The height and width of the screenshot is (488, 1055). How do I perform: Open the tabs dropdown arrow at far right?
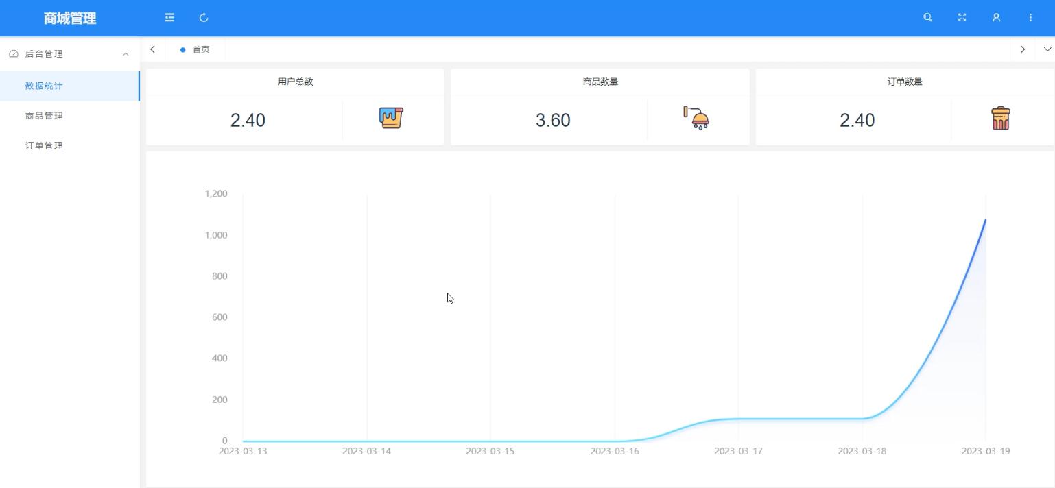1047,49
